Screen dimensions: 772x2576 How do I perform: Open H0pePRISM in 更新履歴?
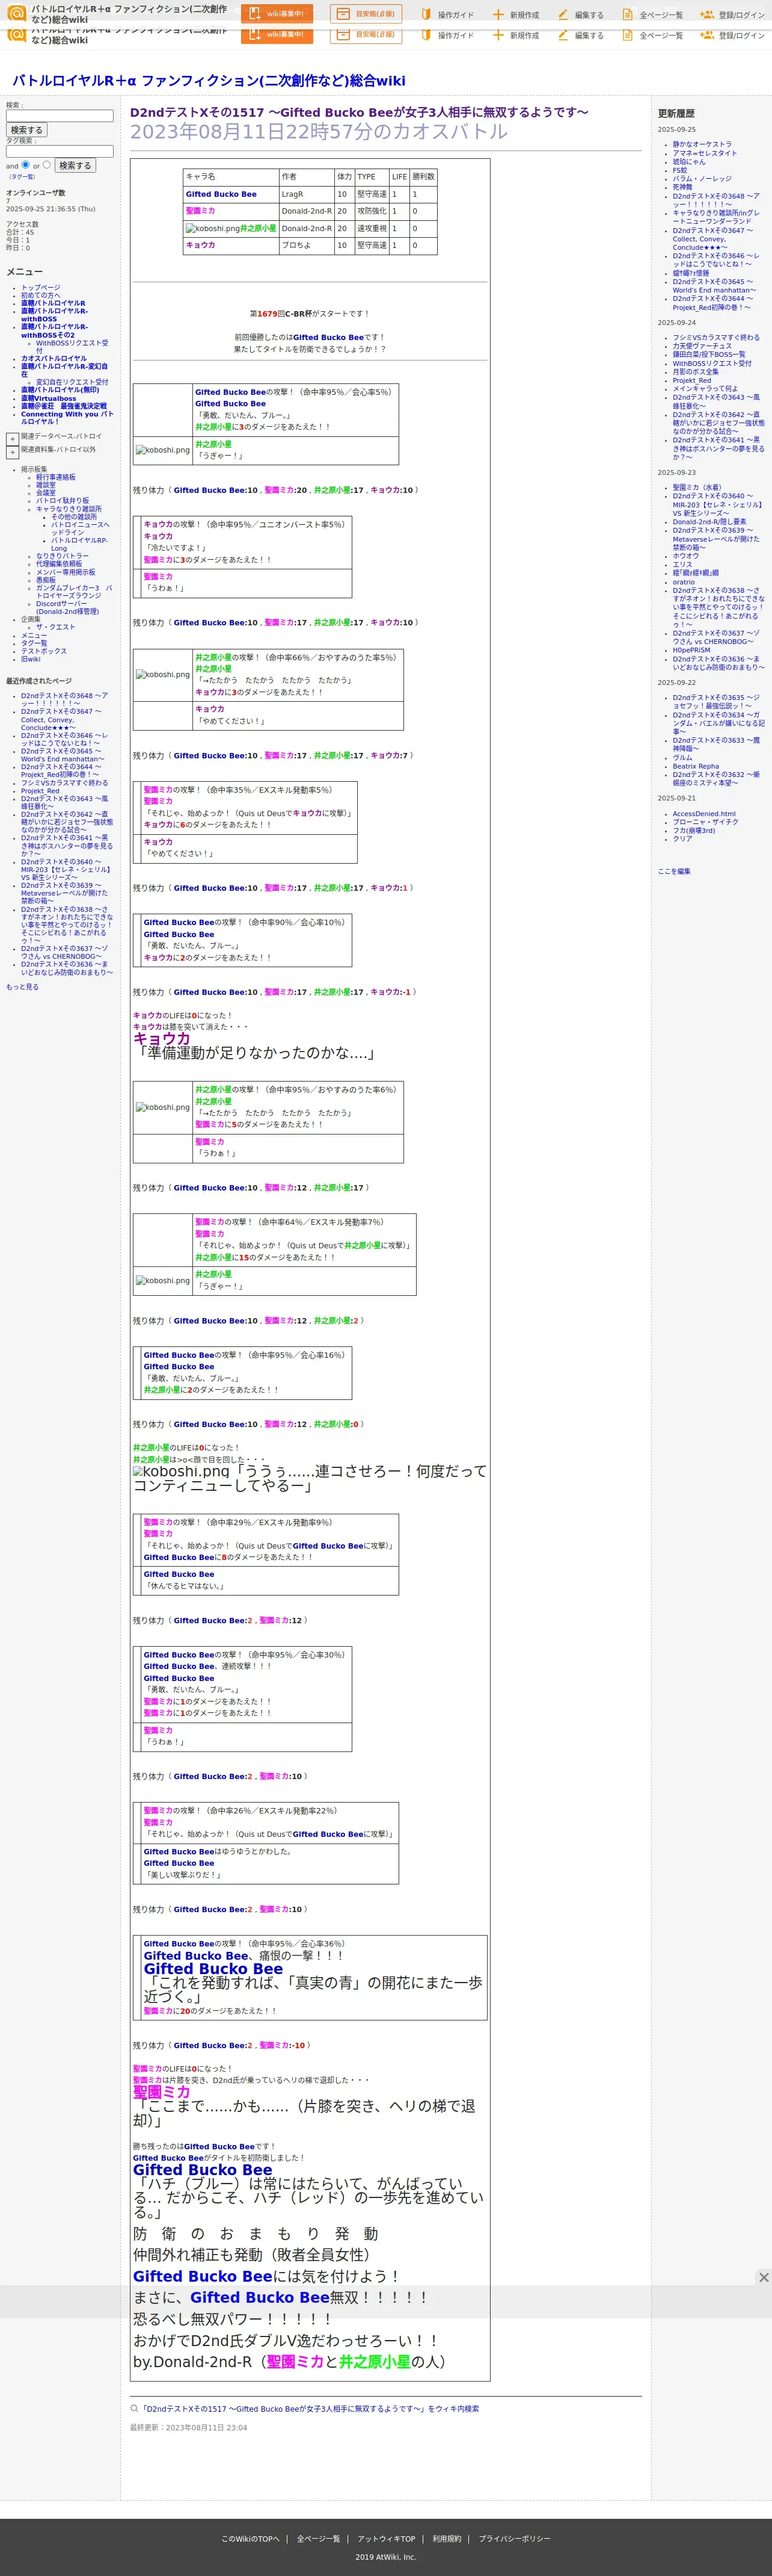[x=691, y=650]
